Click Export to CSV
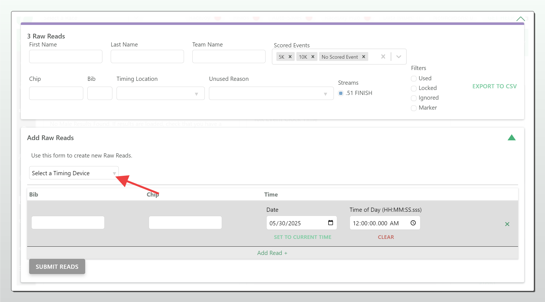 pos(494,86)
